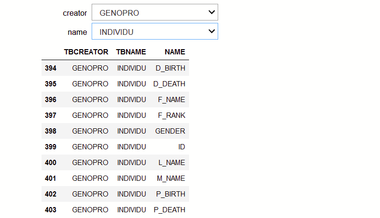Click the D_DEATH cell
This screenshot has height=218, width=380.
pos(169,84)
